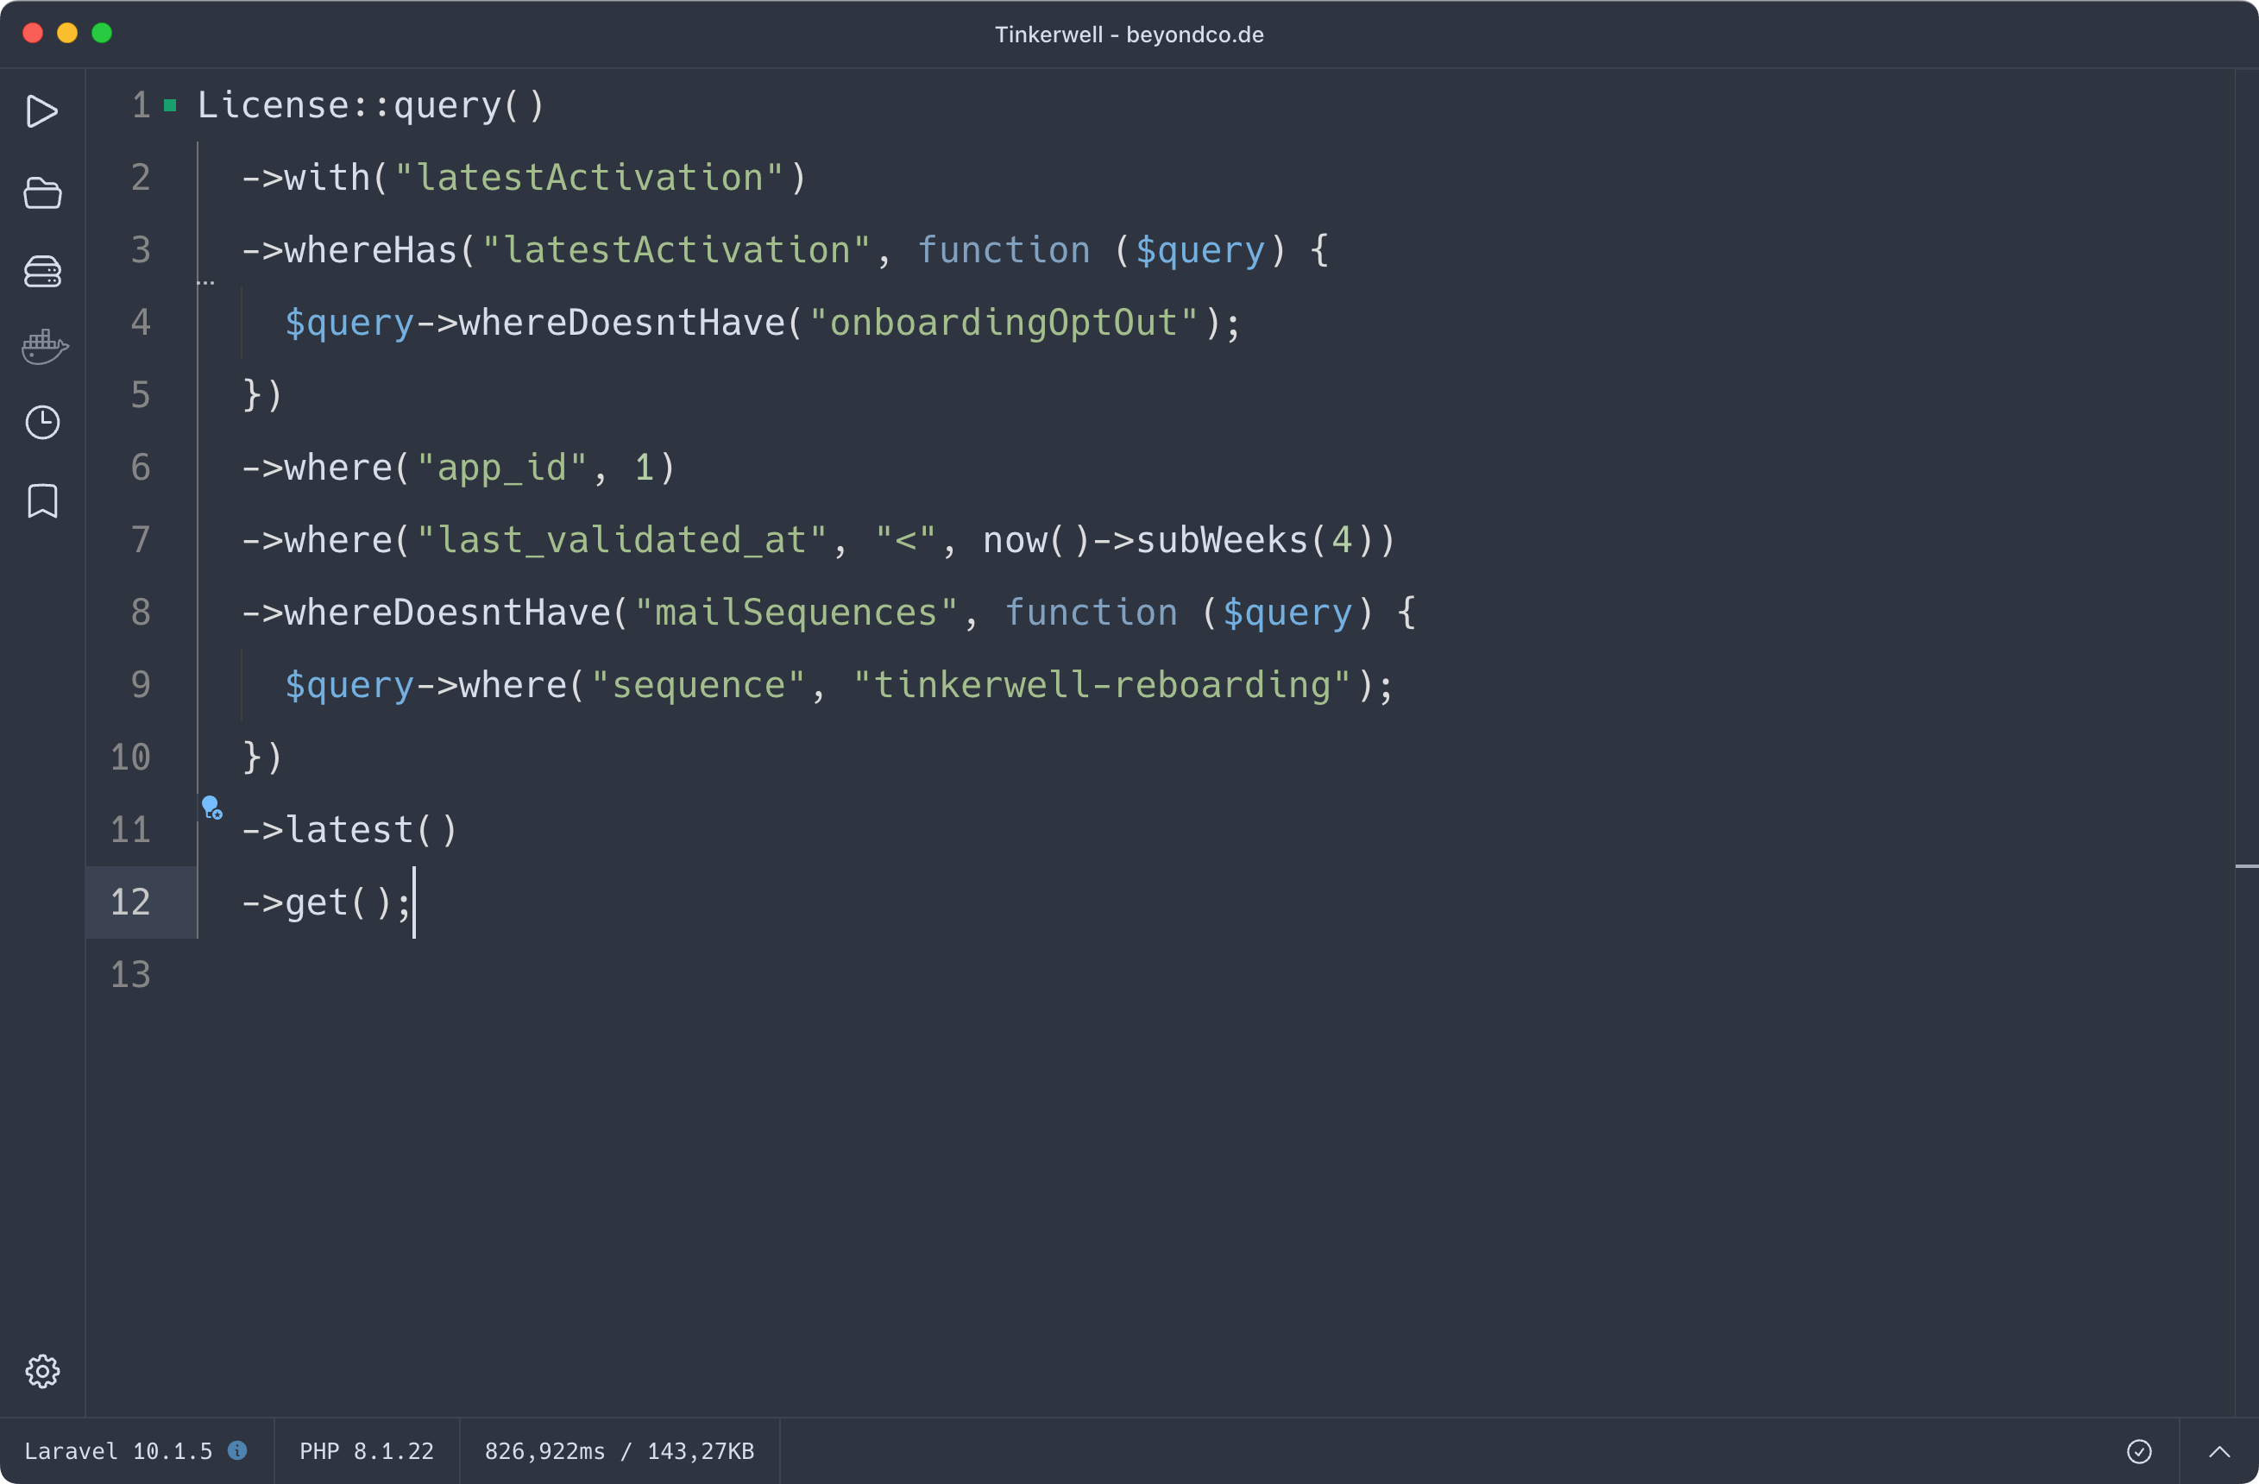Open a project folder from the sidebar

pos(41,192)
